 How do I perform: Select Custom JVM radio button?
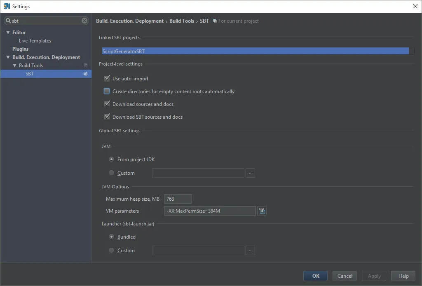(x=111, y=173)
